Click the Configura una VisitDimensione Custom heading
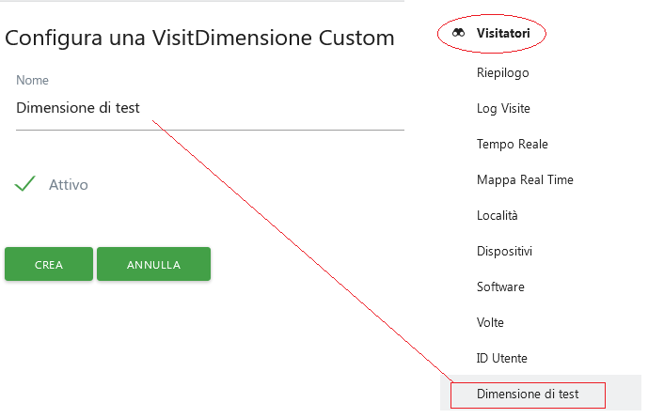The width and height of the screenshot is (648, 418). 199,39
